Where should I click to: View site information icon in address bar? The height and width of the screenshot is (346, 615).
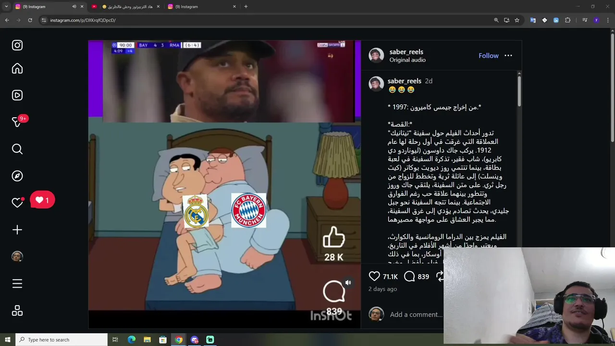click(x=44, y=20)
